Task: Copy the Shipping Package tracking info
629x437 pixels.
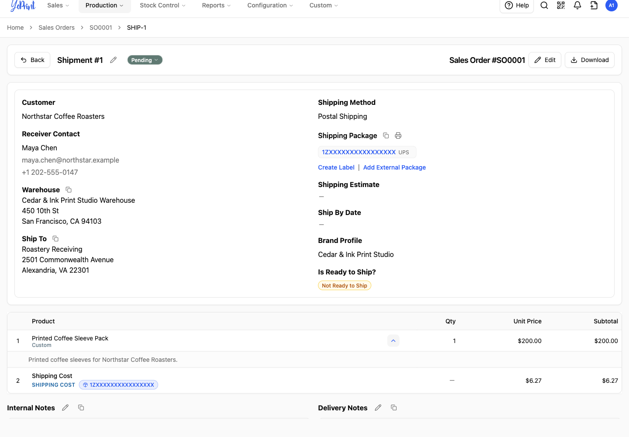Action: coord(386,135)
